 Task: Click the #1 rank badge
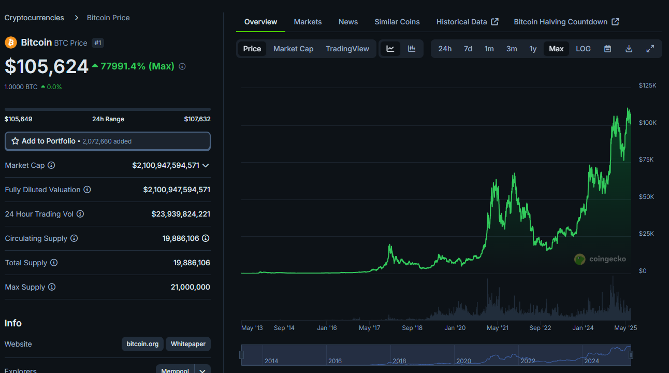point(98,43)
